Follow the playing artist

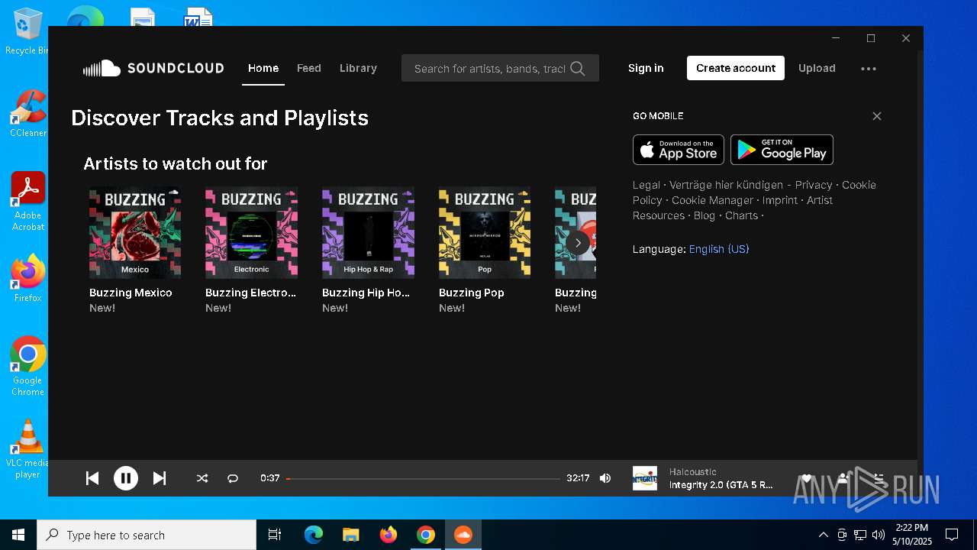(843, 478)
